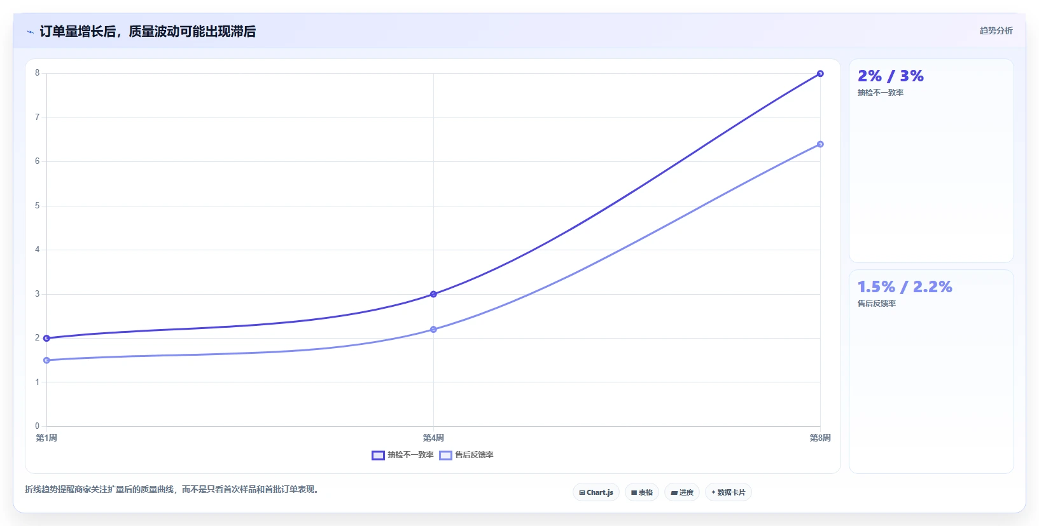Screen dimensions: 1039x526
Task: Click the 趋势分析 label in the header
Action: [x=996, y=30]
